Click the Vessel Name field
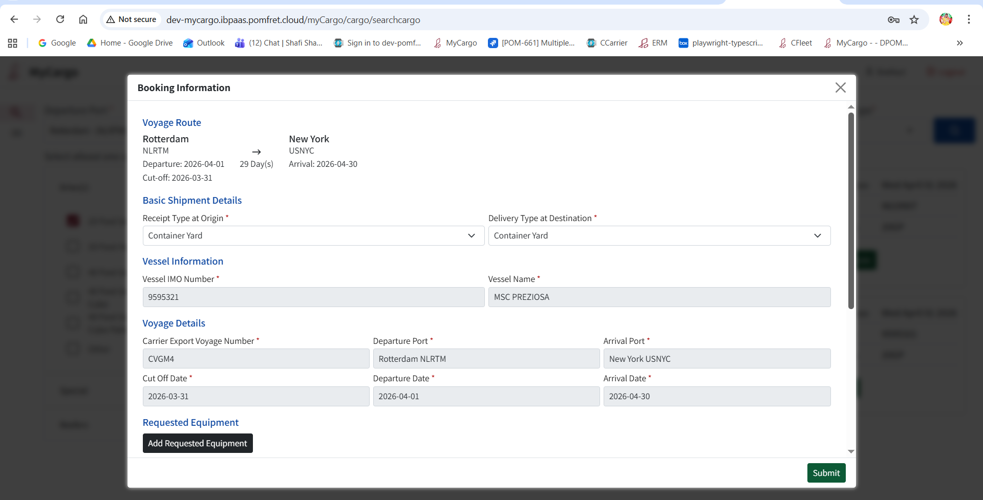 (x=659, y=297)
